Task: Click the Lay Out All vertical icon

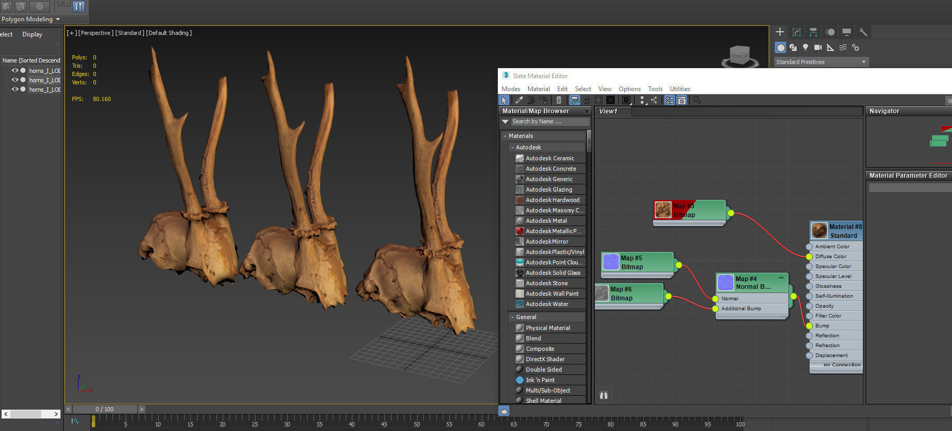Action: [642, 100]
